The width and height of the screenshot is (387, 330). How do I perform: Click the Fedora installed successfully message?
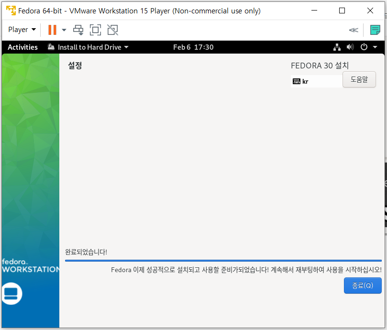click(246, 270)
